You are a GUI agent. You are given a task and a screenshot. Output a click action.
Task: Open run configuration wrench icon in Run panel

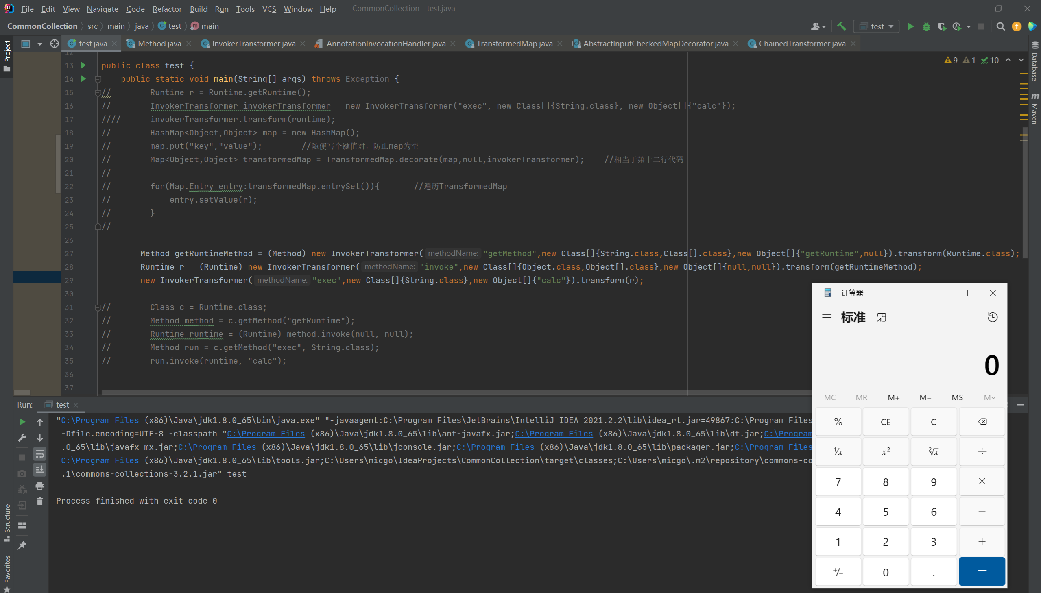coord(22,438)
